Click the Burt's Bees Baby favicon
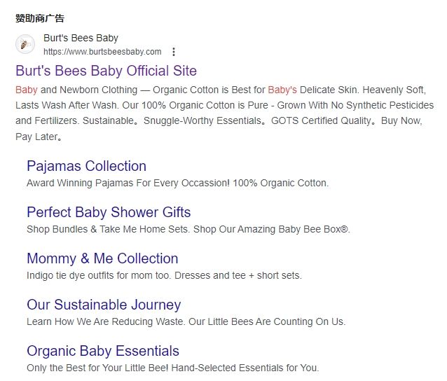This screenshot has height=381, width=447. [25, 45]
